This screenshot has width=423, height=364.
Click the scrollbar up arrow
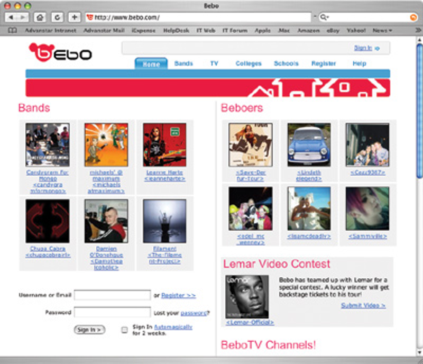pos(419,40)
